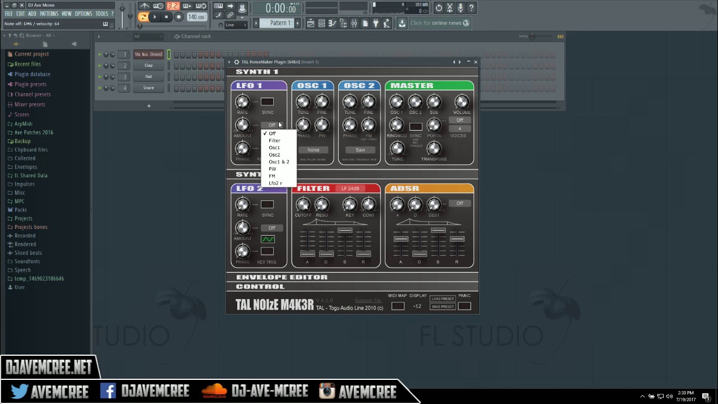The width and height of the screenshot is (718, 404).
Task: Click ADSR envelope Attack slider handle
Action: tap(401, 239)
